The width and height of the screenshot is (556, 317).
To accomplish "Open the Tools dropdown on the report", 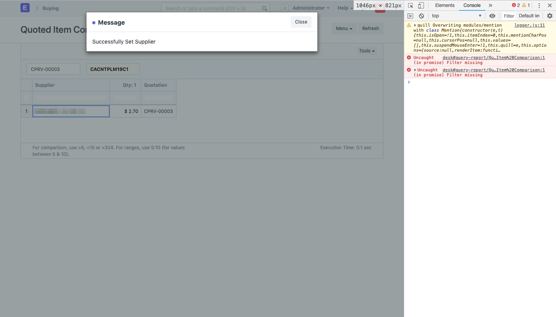I will point(366,51).
